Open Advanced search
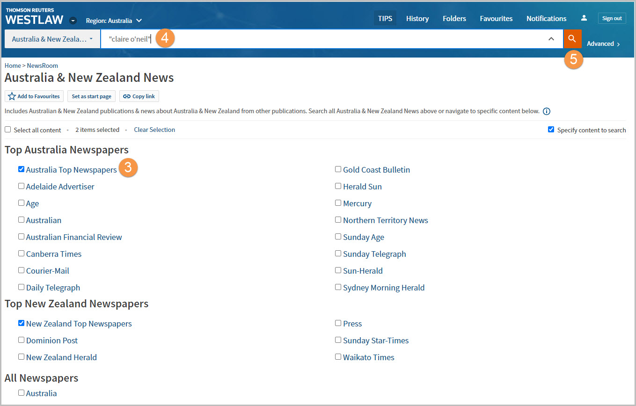 (x=603, y=43)
